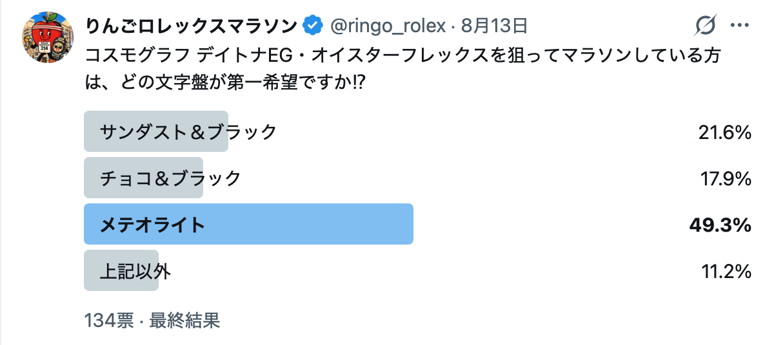Screen dimensions: 765x345
Task: Click the 49.3% result percentage
Action: 720,225
